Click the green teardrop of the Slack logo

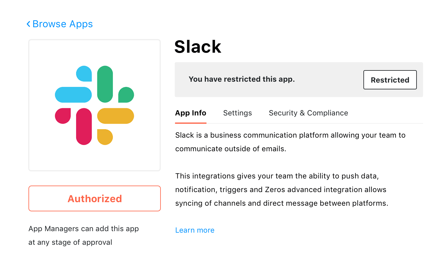[x=126, y=95]
